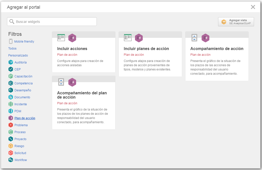Screen dimensions: 262x170
Task: Select the Personalizado filter
Action: [x=18, y=56]
